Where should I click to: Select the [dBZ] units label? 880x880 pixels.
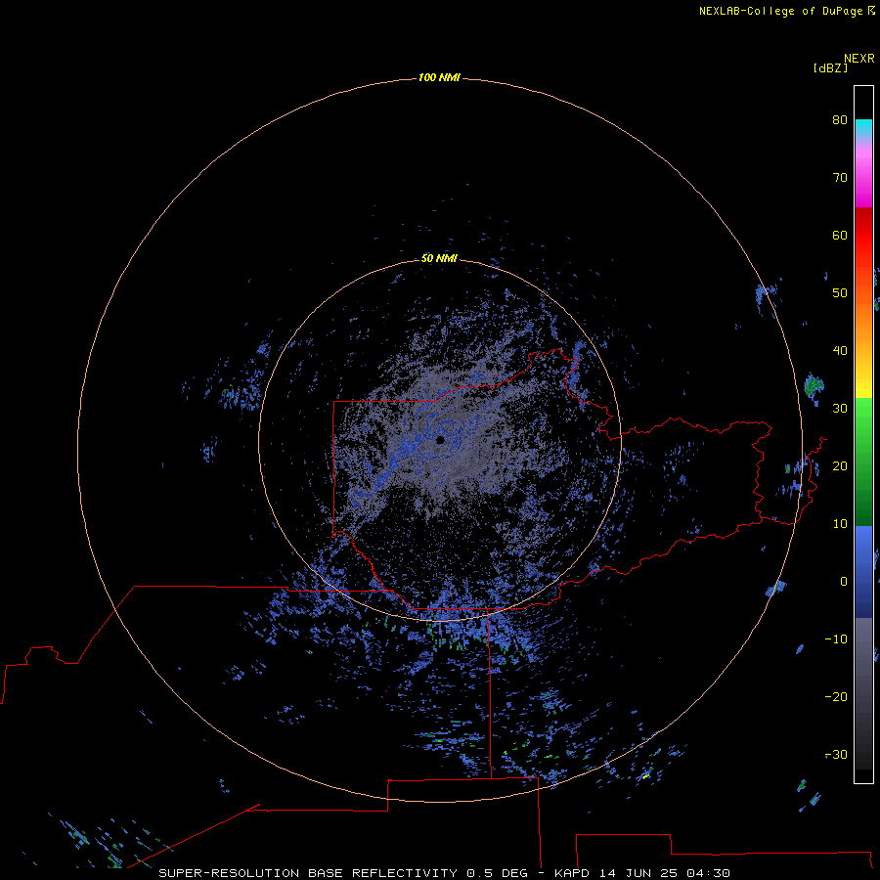pyautogui.click(x=830, y=68)
